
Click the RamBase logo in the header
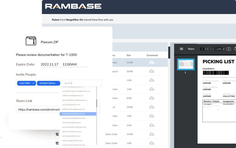tap(73, 6)
